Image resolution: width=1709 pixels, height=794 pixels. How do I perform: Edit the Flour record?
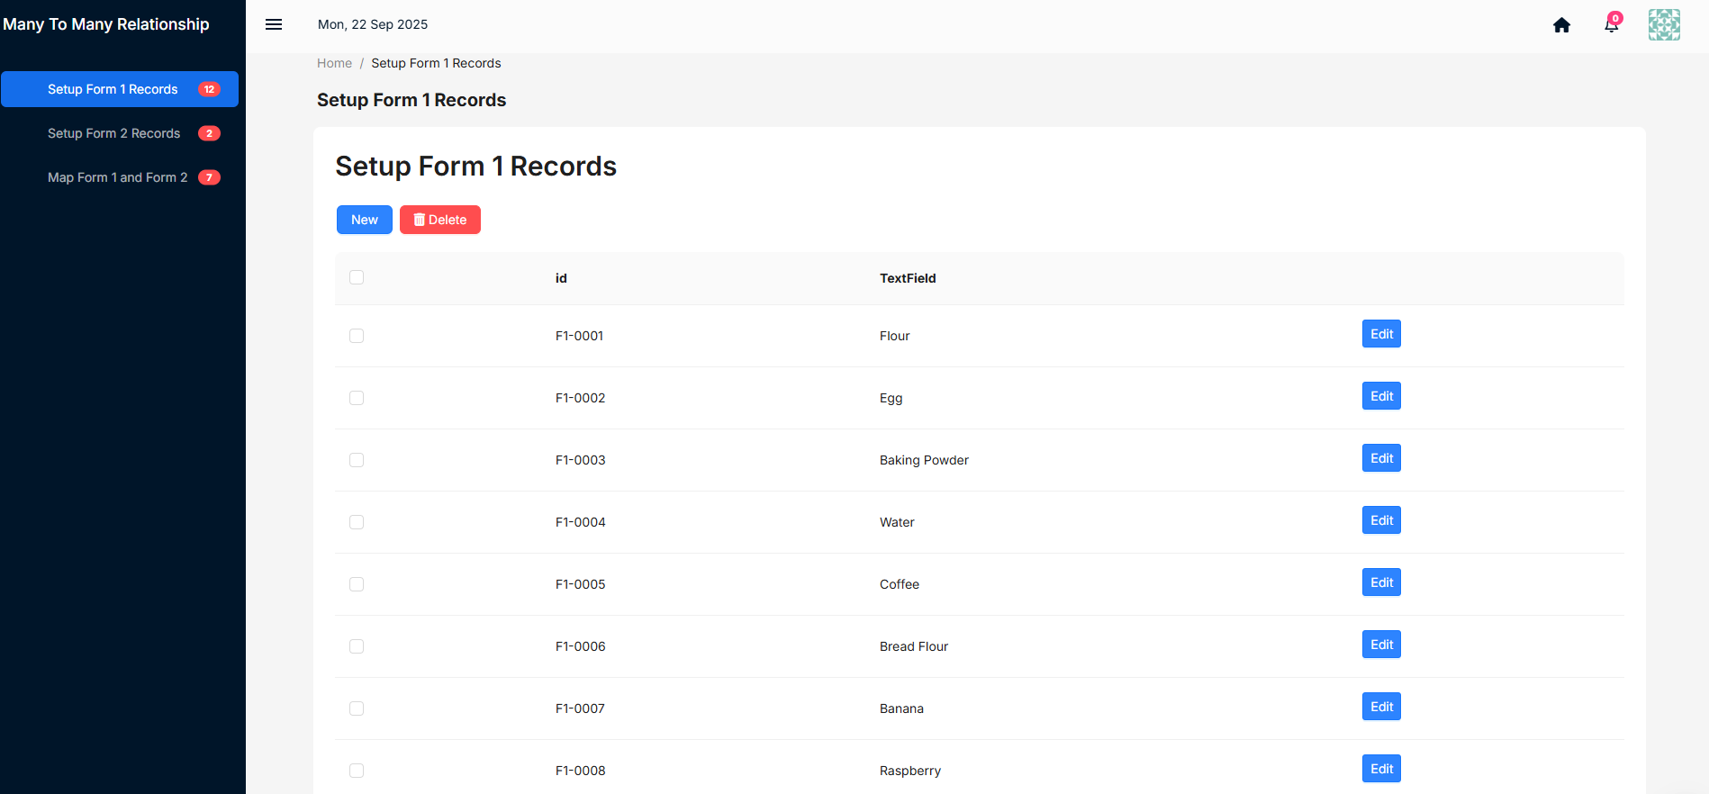pos(1381,334)
